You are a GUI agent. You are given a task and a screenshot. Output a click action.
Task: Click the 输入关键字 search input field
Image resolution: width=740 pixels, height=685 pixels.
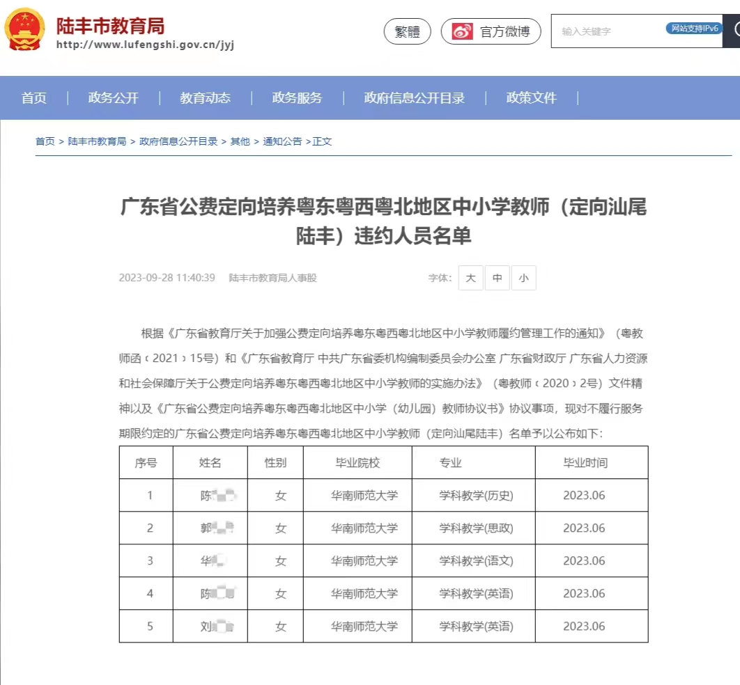pos(606,31)
